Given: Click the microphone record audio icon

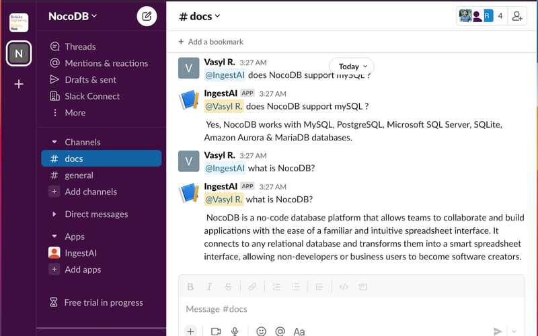Looking at the screenshot, I should click(235, 331).
